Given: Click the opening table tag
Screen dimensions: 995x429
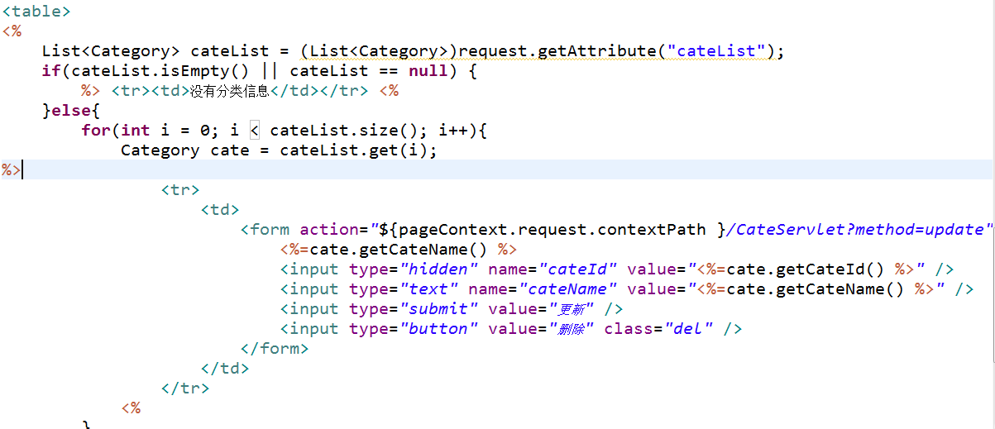Looking at the screenshot, I should coord(36,12).
